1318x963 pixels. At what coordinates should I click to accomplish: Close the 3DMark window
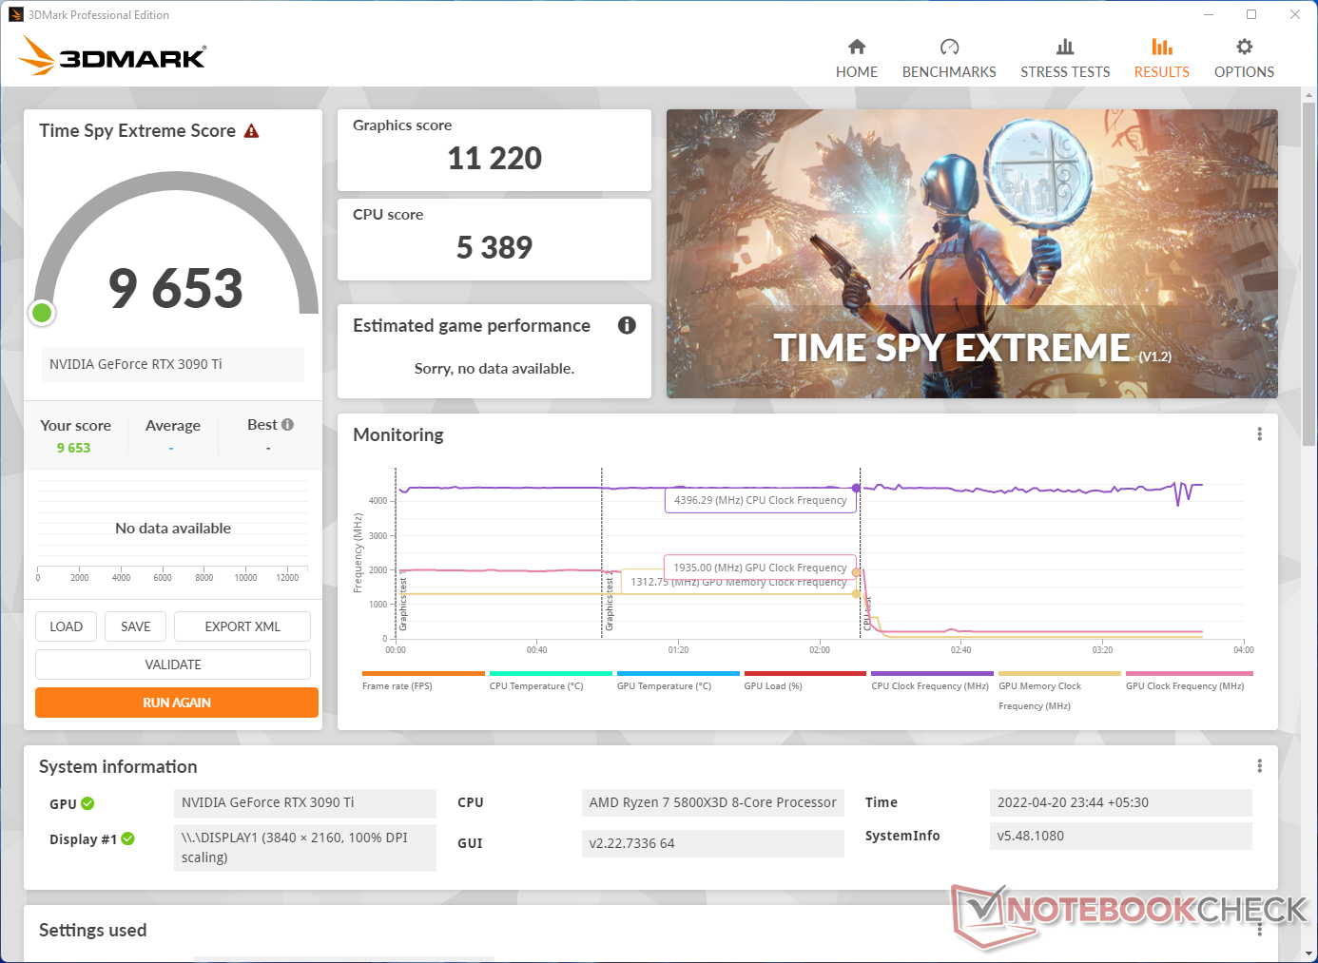point(1295,14)
